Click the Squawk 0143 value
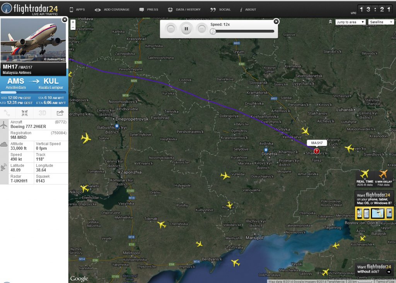This screenshot has width=396, height=283. click(40, 181)
